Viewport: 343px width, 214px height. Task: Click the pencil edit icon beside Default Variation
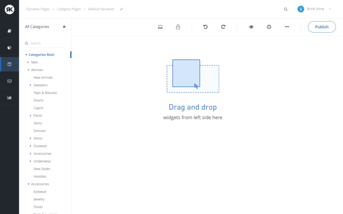pos(121,9)
